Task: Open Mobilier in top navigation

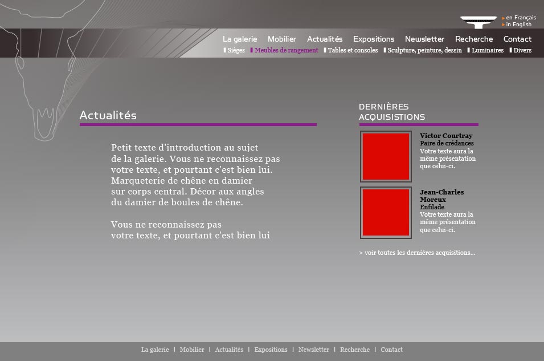Action: [282, 39]
